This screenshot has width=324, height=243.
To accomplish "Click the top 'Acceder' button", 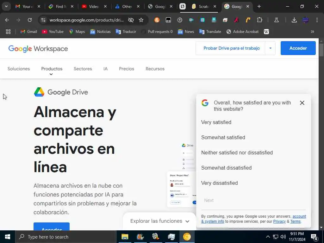I will point(298,48).
